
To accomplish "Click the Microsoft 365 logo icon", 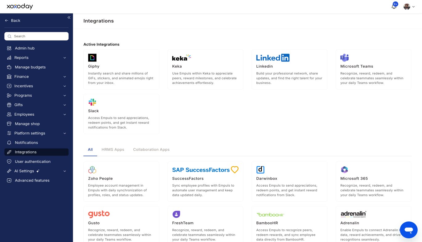I will click(344, 170).
